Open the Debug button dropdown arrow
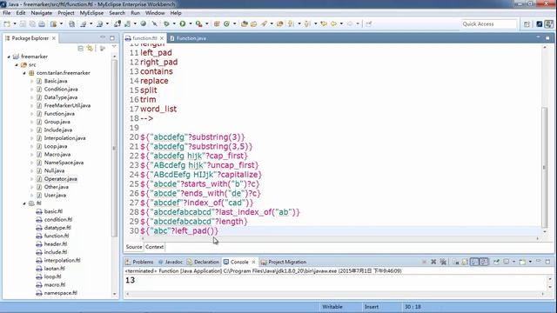Image resolution: width=557 pixels, height=313 pixels. tap(174, 23)
